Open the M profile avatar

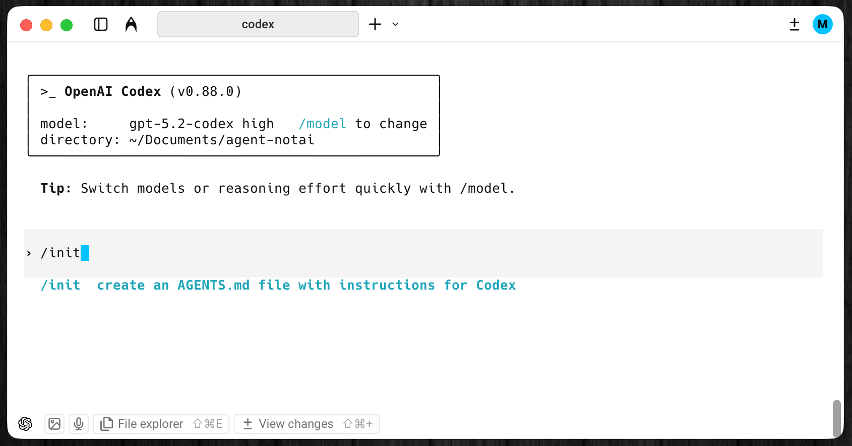click(x=822, y=24)
